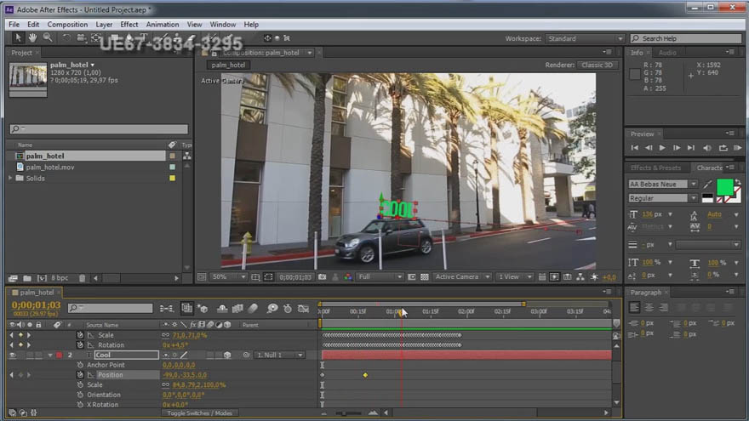This screenshot has width=749, height=421.
Task: Open the 1 View layout dropdown
Action: click(515, 277)
